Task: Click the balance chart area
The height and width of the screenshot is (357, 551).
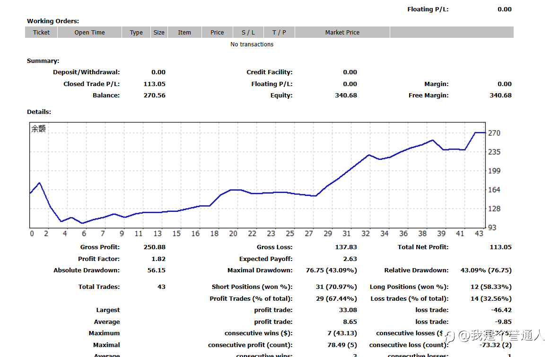Action: point(258,175)
